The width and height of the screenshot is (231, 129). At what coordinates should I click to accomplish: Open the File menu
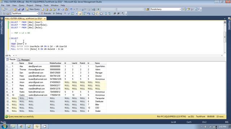pyautogui.click(x=3, y=5)
